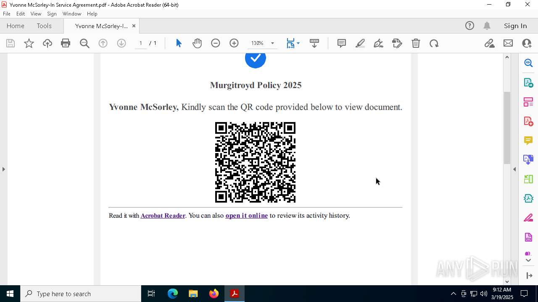Click the taskbar search box
This screenshot has height=302, width=538.
[x=81, y=294]
